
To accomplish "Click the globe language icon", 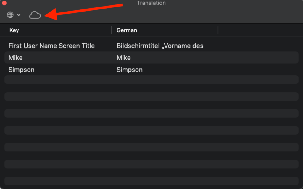I will pos(10,15).
